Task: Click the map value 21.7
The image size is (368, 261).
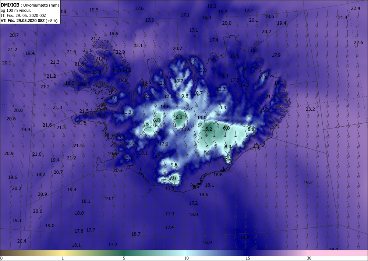Action: pyautogui.click(x=96, y=39)
